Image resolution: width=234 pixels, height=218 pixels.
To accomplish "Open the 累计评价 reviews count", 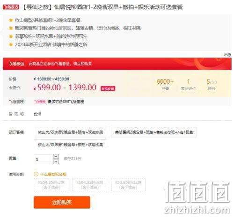I will (188, 85).
